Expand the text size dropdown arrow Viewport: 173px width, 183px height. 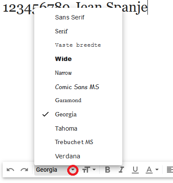click(x=94, y=170)
